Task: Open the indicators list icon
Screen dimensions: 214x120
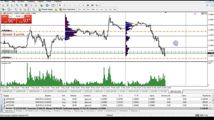Action: [41, 5]
